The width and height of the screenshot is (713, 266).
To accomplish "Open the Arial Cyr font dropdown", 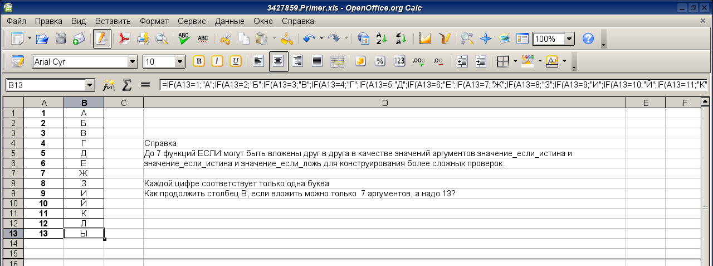I will (133, 62).
